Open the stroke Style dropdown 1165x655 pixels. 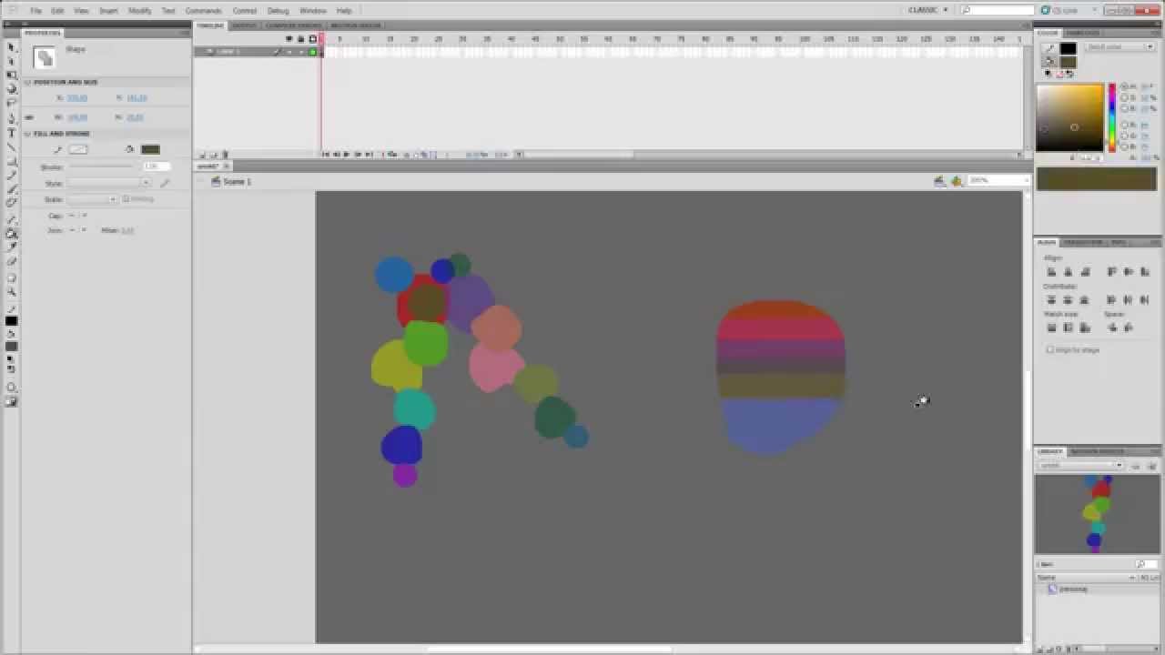[110, 183]
